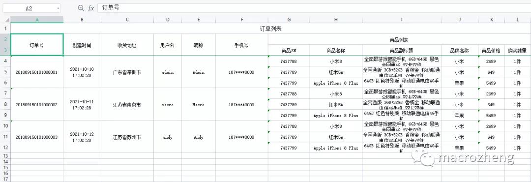531x182 pixels.
Task: Click order number 201809150101000002
Action: (x=37, y=104)
